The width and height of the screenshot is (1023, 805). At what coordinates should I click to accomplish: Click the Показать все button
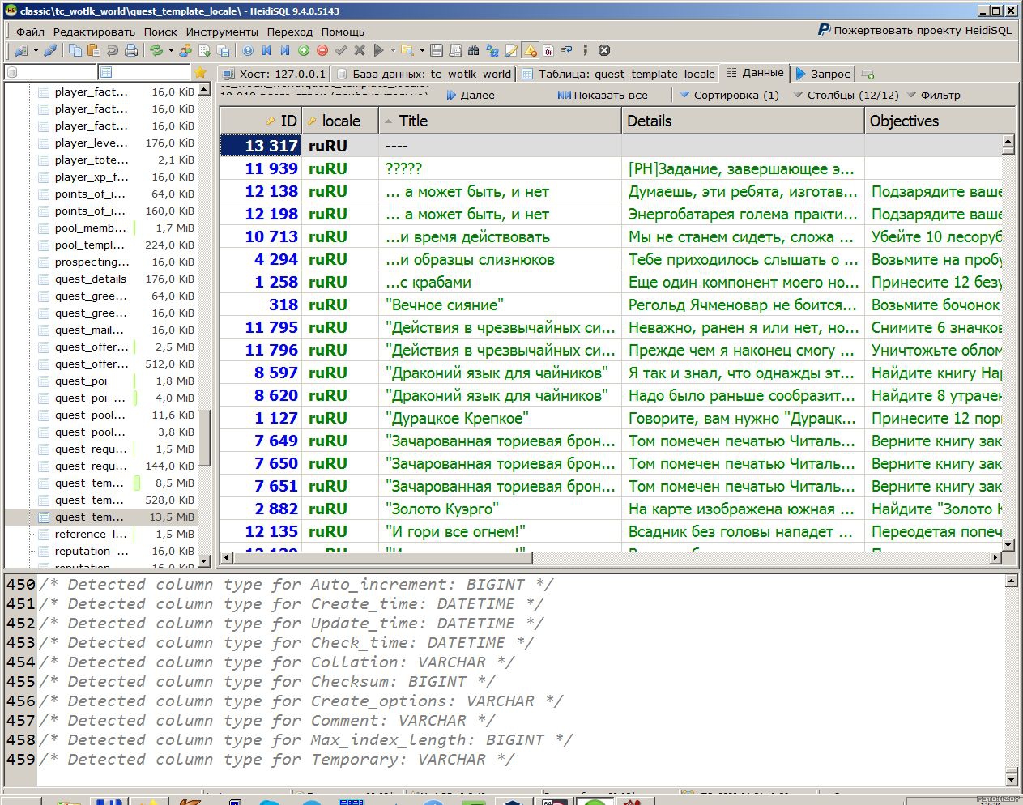[x=603, y=95]
